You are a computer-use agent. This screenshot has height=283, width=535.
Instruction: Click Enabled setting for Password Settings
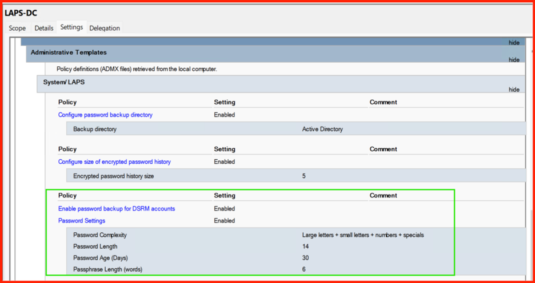[x=225, y=221]
